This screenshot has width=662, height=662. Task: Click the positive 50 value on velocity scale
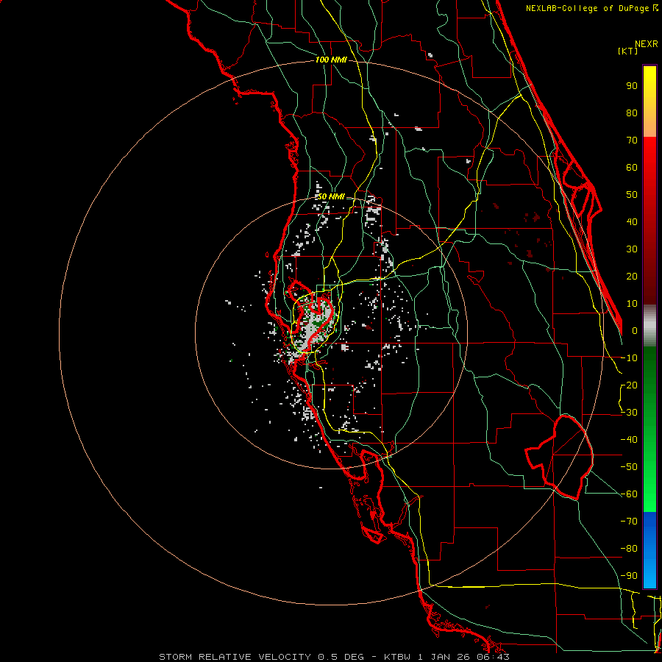tap(632, 195)
